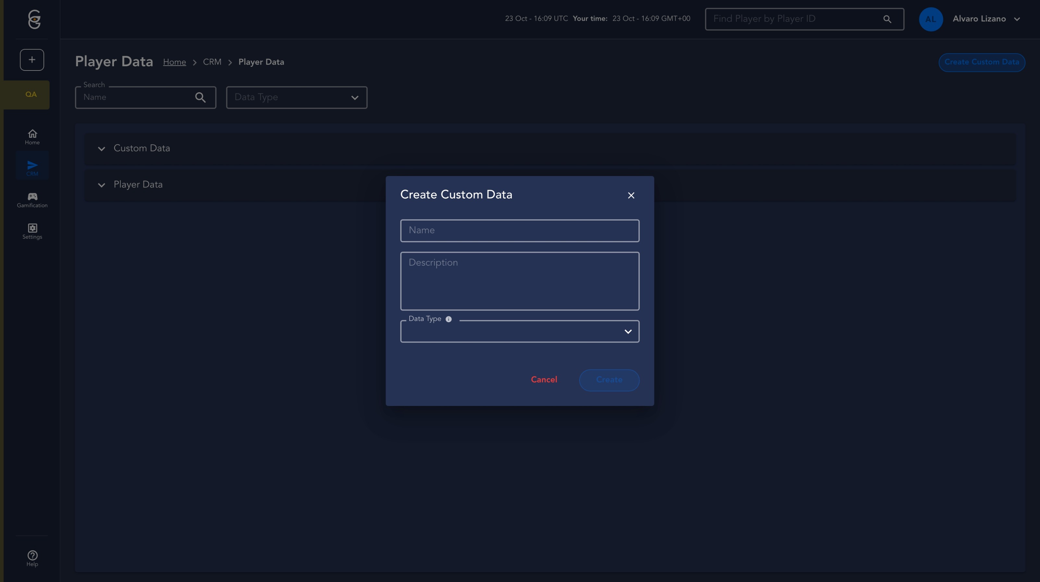The image size is (1040, 582).
Task: Click the Create button in dialog
Action: tap(609, 380)
